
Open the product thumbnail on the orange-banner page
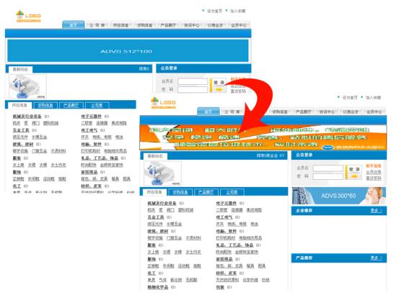162,173
